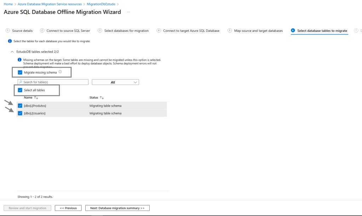Click the step 5 circle icon
Viewport: 362px width, 216px height.
pos(230,31)
